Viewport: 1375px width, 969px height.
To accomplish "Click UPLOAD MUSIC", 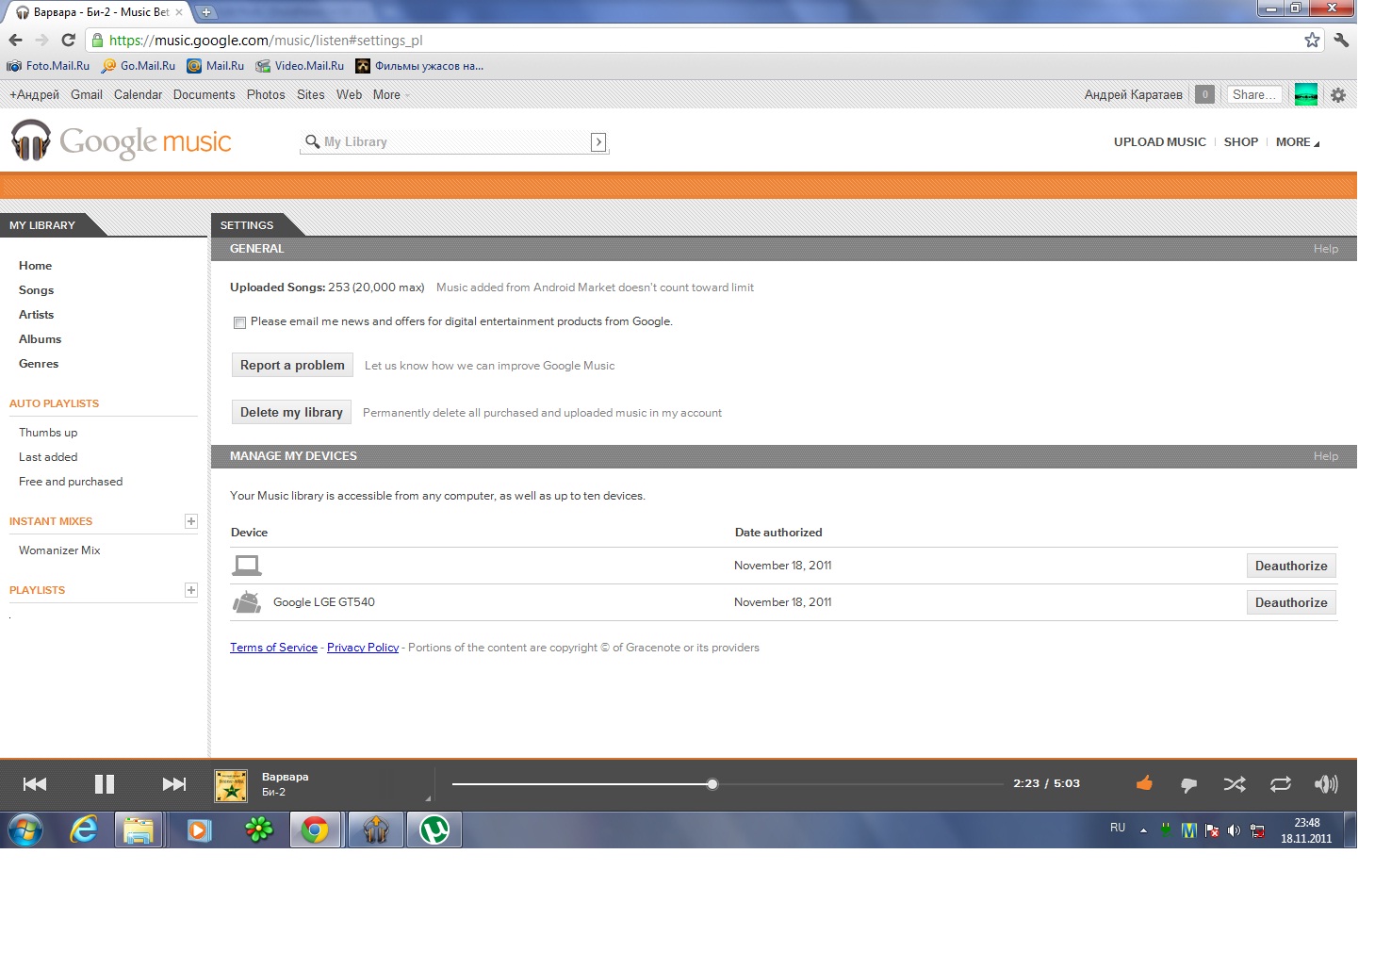I will pos(1159,142).
